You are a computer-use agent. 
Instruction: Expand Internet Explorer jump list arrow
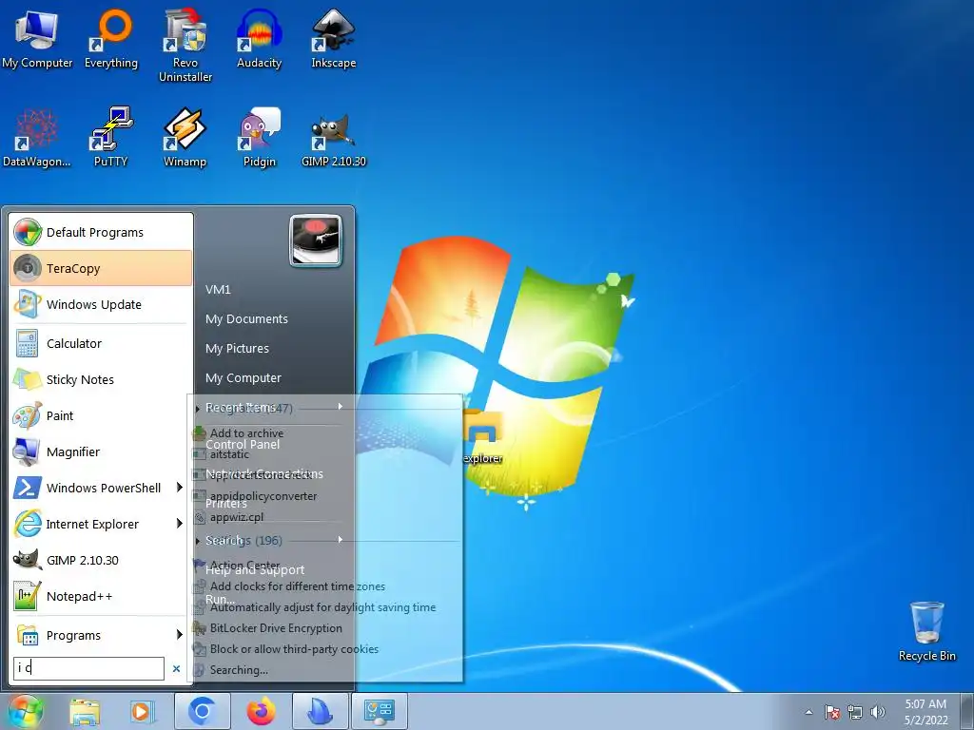[x=180, y=524]
